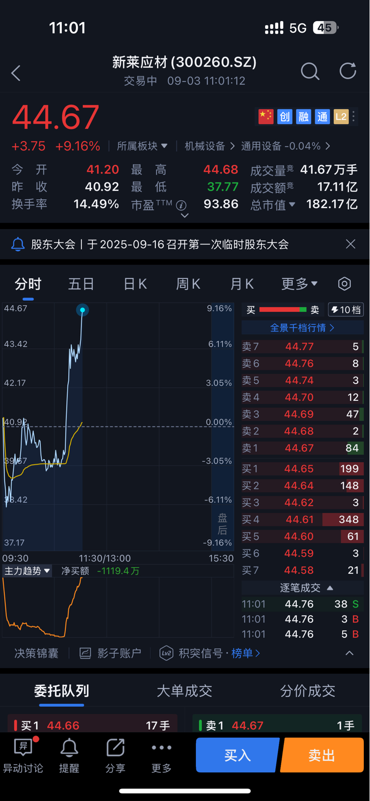Image resolution: width=370 pixels, height=801 pixels.
Task: Switch to the 大单成交 tab
Action: [x=184, y=691]
